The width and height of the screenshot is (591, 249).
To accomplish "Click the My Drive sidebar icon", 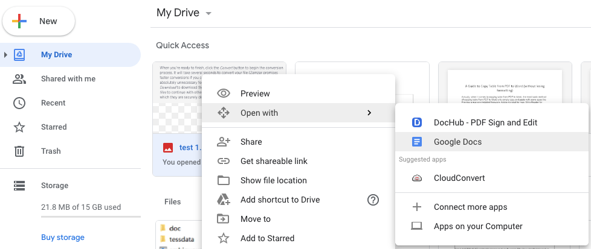I will coord(19,55).
